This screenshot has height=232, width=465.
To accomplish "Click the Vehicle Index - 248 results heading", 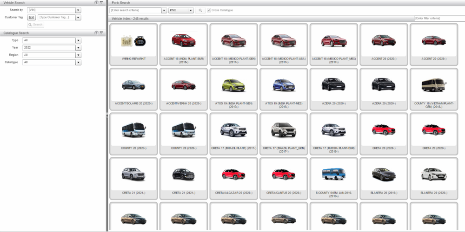I will (130, 19).
